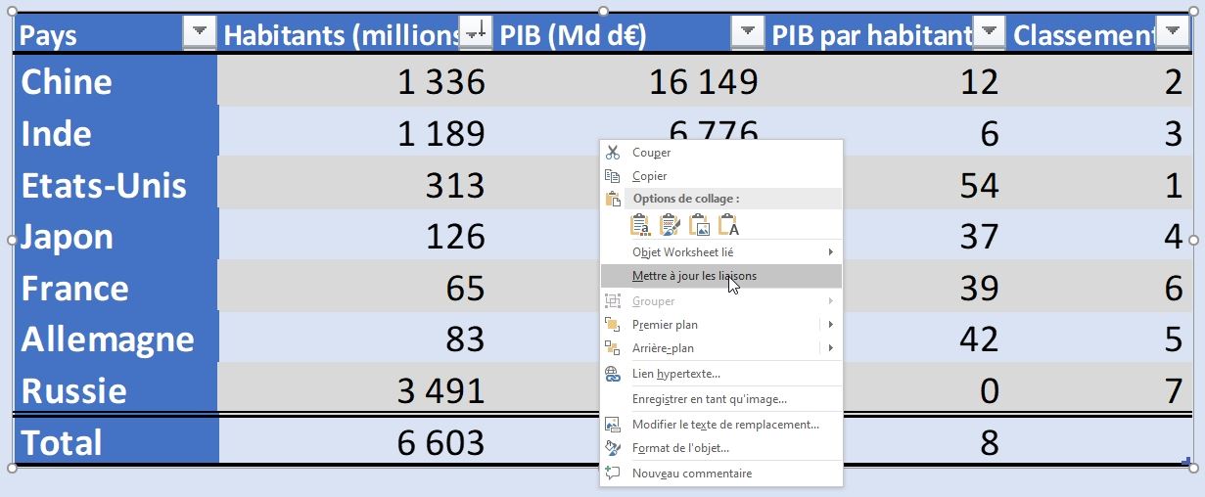Open Format de l'objet… option
This screenshot has width=1205, height=497.
coord(721,448)
